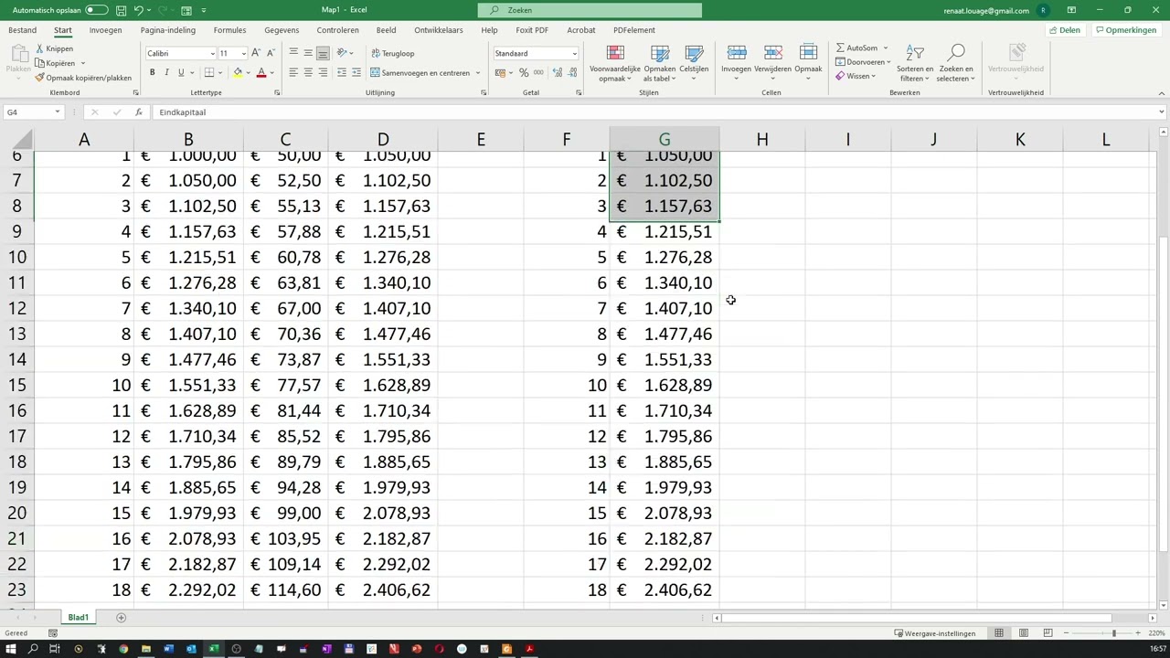1170x658 pixels.
Task: Open the font size 11 dropdown
Action: [243, 53]
